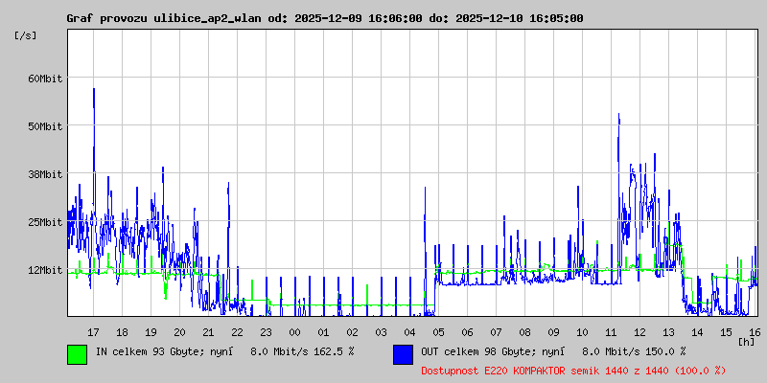Screen dimensions: 767x383
Task: Select hour 14 on the time axis
Action: (x=697, y=331)
